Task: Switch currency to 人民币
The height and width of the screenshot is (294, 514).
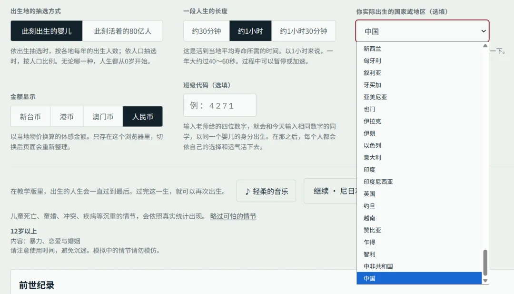Action: click(x=143, y=116)
